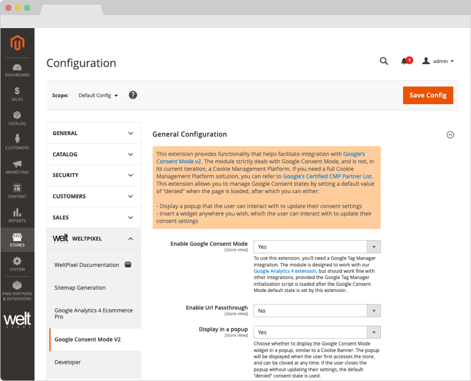Screen dimensions: 471x381
Task: Click the Magento logo icon
Action: 17,43
